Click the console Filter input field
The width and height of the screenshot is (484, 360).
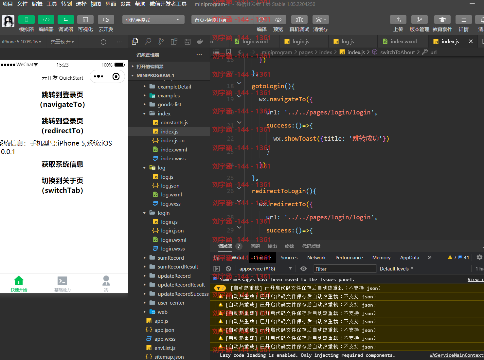point(345,269)
